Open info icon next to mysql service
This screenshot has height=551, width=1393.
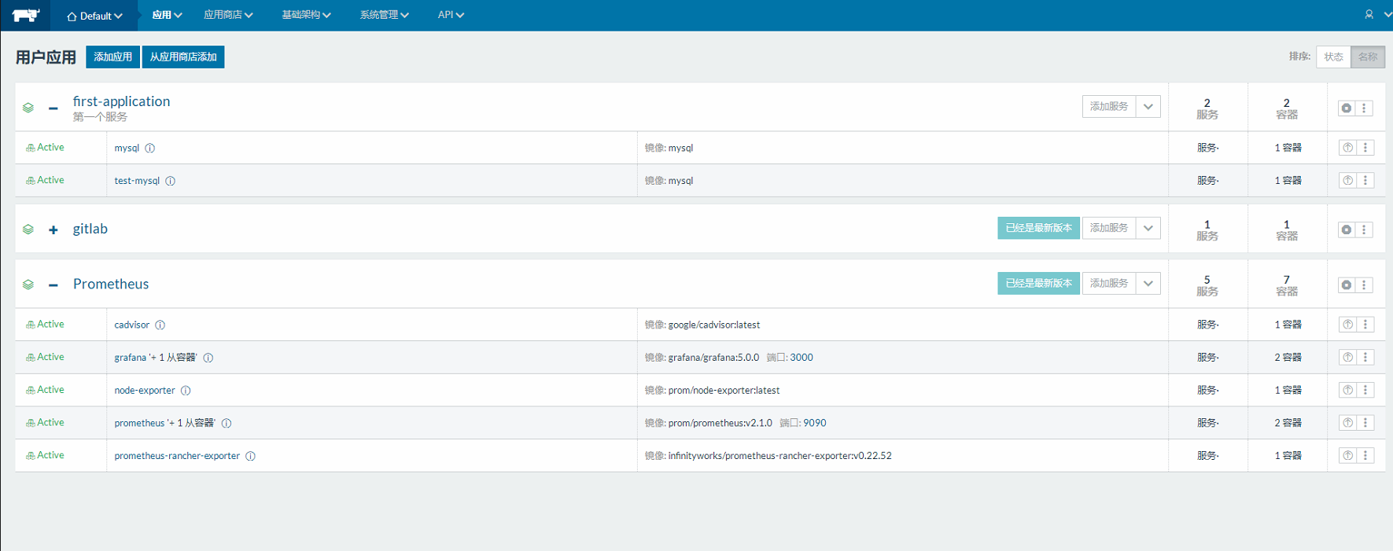(x=150, y=149)
